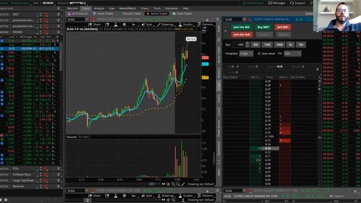
Task: Set the quantity preset to 2500
Action: click(280, 45)
